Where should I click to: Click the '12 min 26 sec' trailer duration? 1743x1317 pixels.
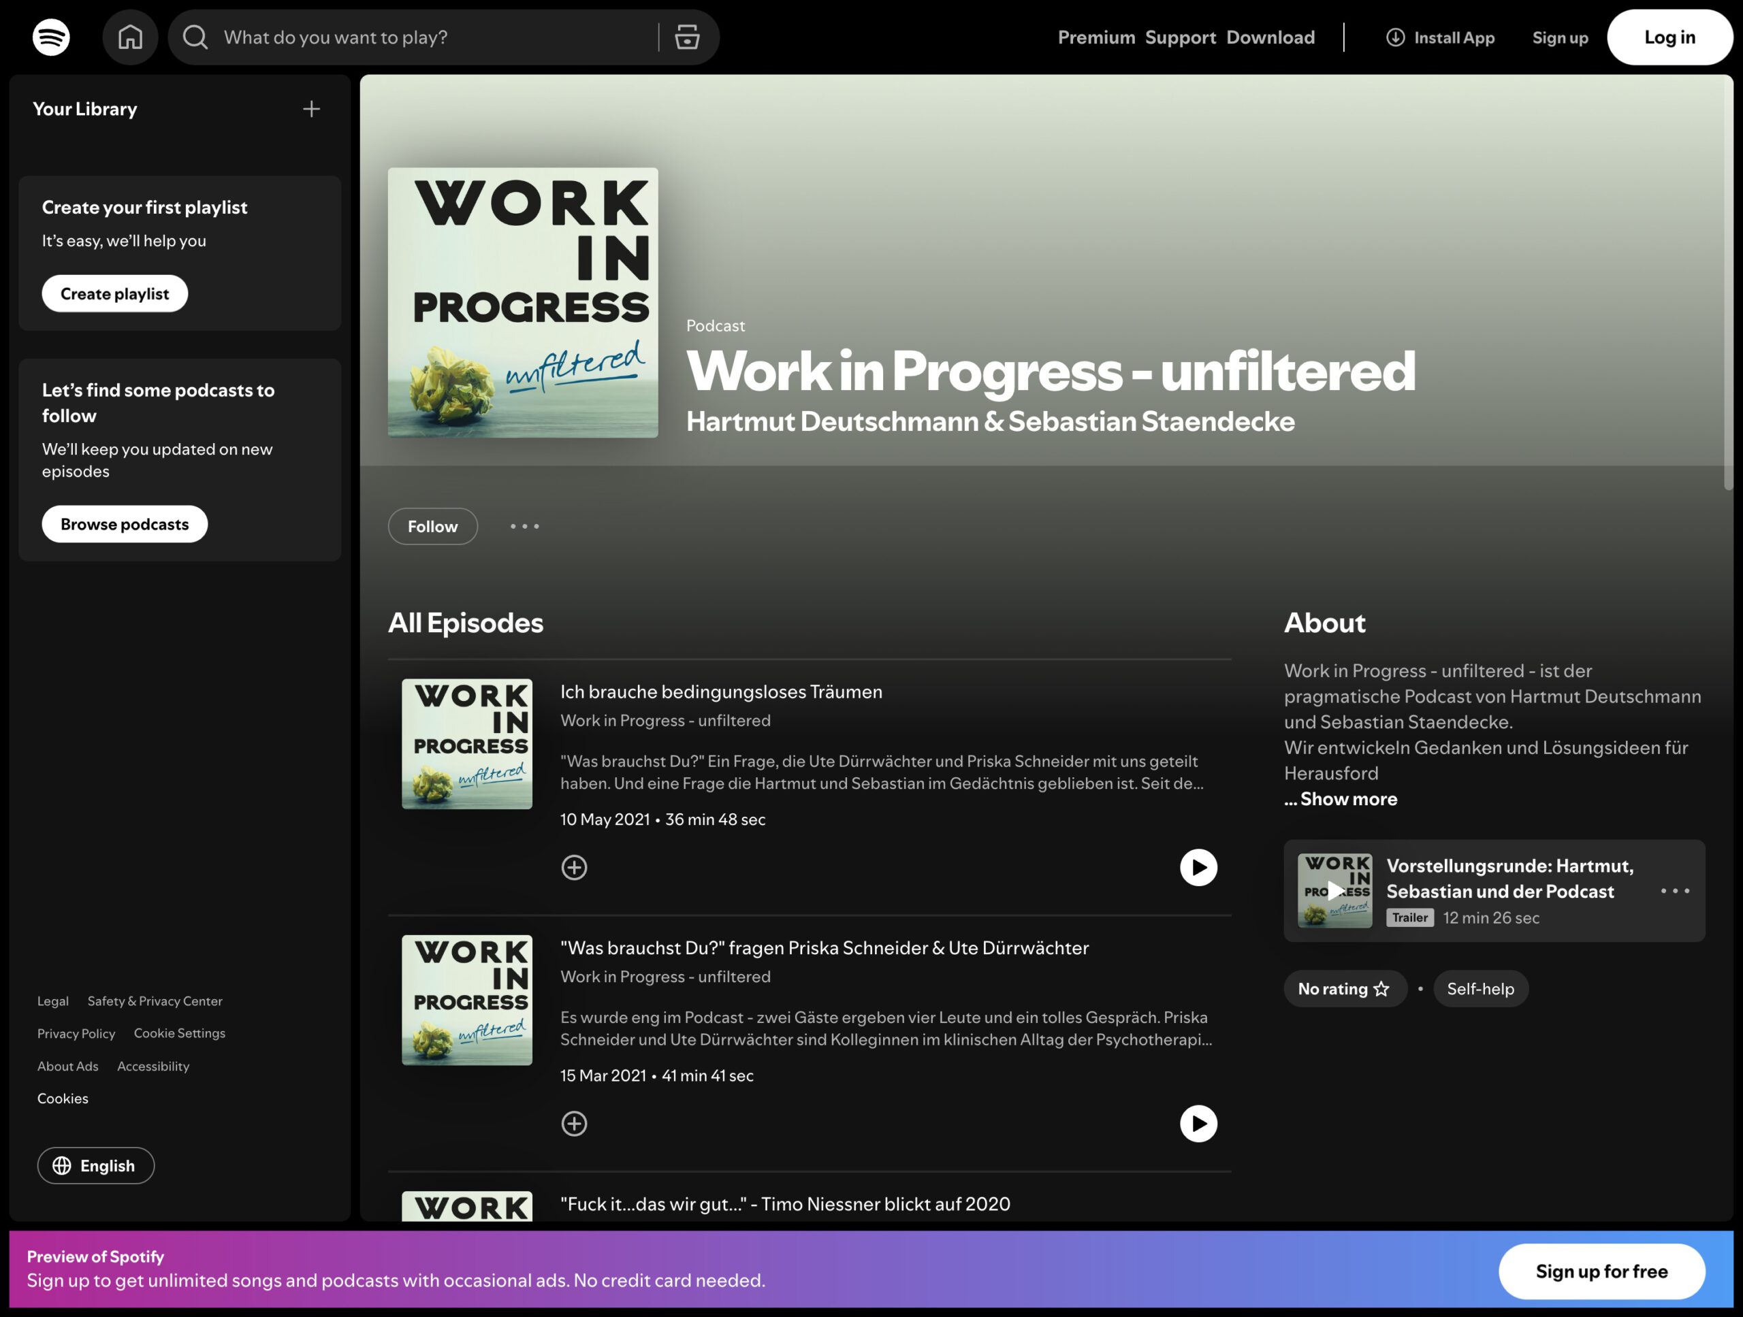(1491, 917)
